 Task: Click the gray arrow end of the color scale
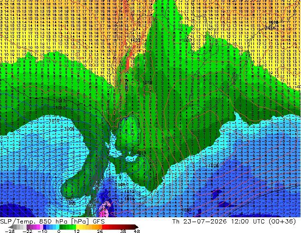(x=11, y=227)
